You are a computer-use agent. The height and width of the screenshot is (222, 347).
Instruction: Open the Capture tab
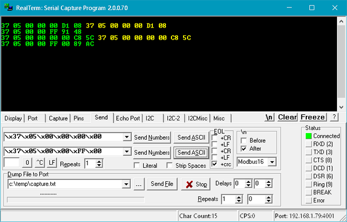click(58, 119)
